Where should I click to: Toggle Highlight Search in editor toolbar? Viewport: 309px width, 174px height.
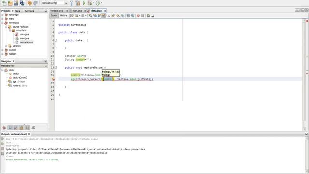[104, 16]
